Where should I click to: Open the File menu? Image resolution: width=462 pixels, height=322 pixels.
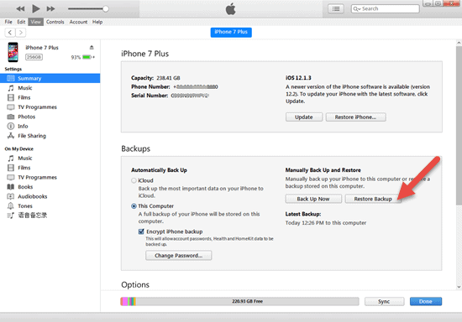[x=8, y=22]
